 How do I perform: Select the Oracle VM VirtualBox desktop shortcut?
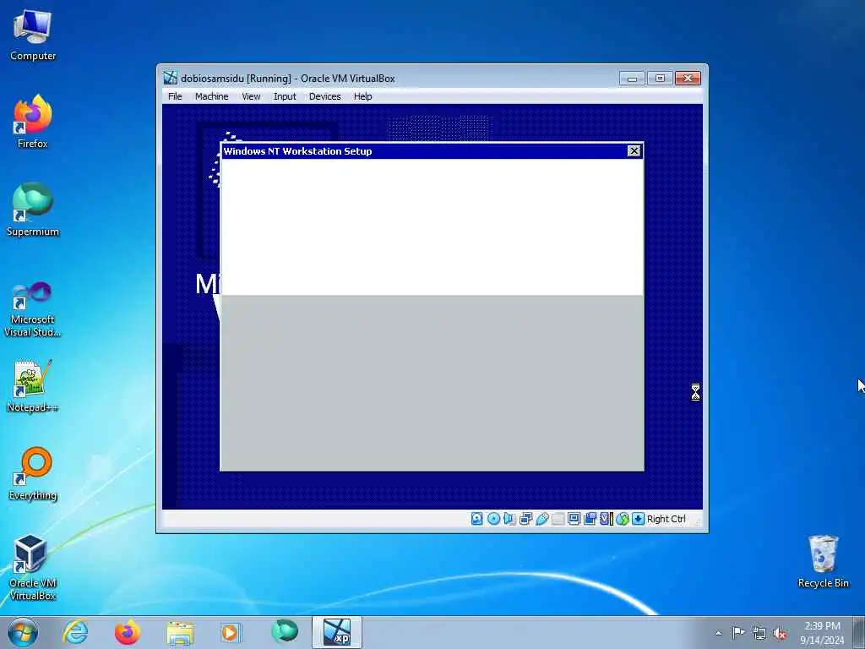coord(33,567)
